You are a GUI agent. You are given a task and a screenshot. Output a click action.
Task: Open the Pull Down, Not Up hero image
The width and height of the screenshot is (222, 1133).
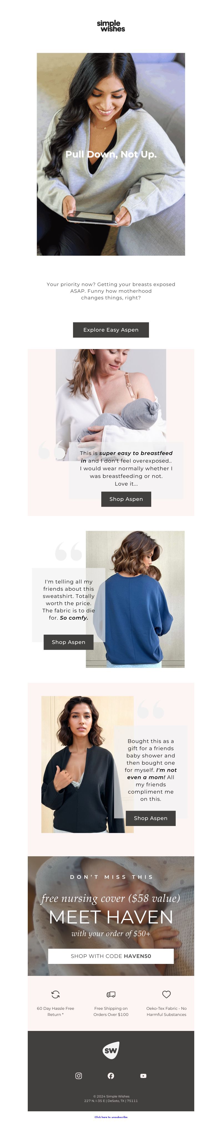click(111, 154)
